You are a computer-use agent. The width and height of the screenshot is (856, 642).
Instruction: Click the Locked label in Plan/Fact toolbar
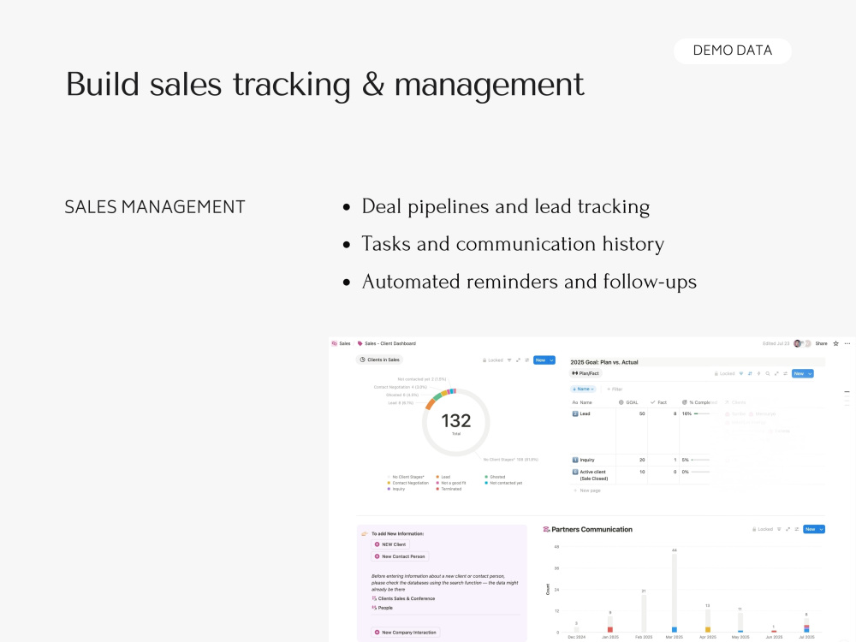coord(724,373)
